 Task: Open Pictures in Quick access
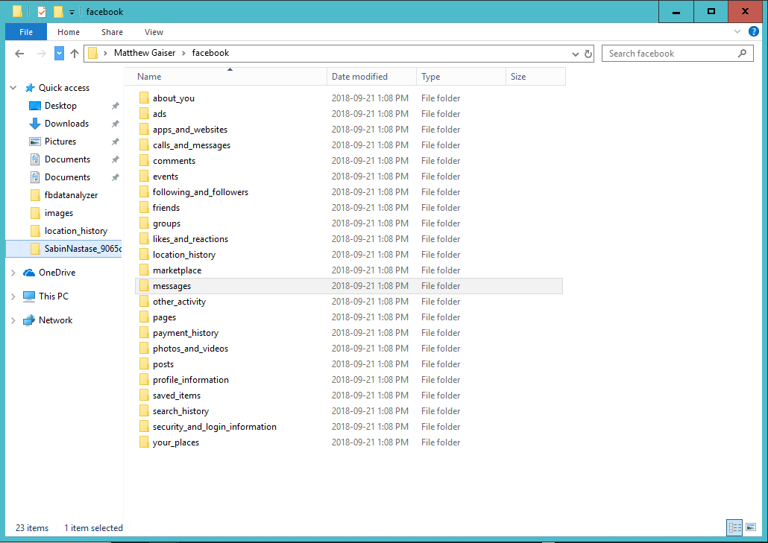(60, 142)
